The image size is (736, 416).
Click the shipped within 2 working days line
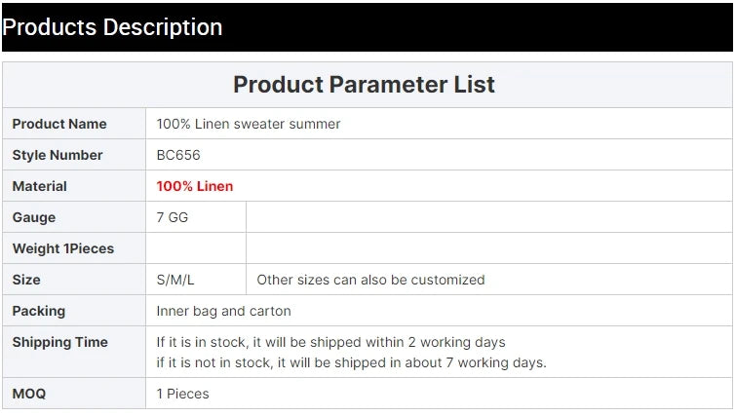point(330,342)
